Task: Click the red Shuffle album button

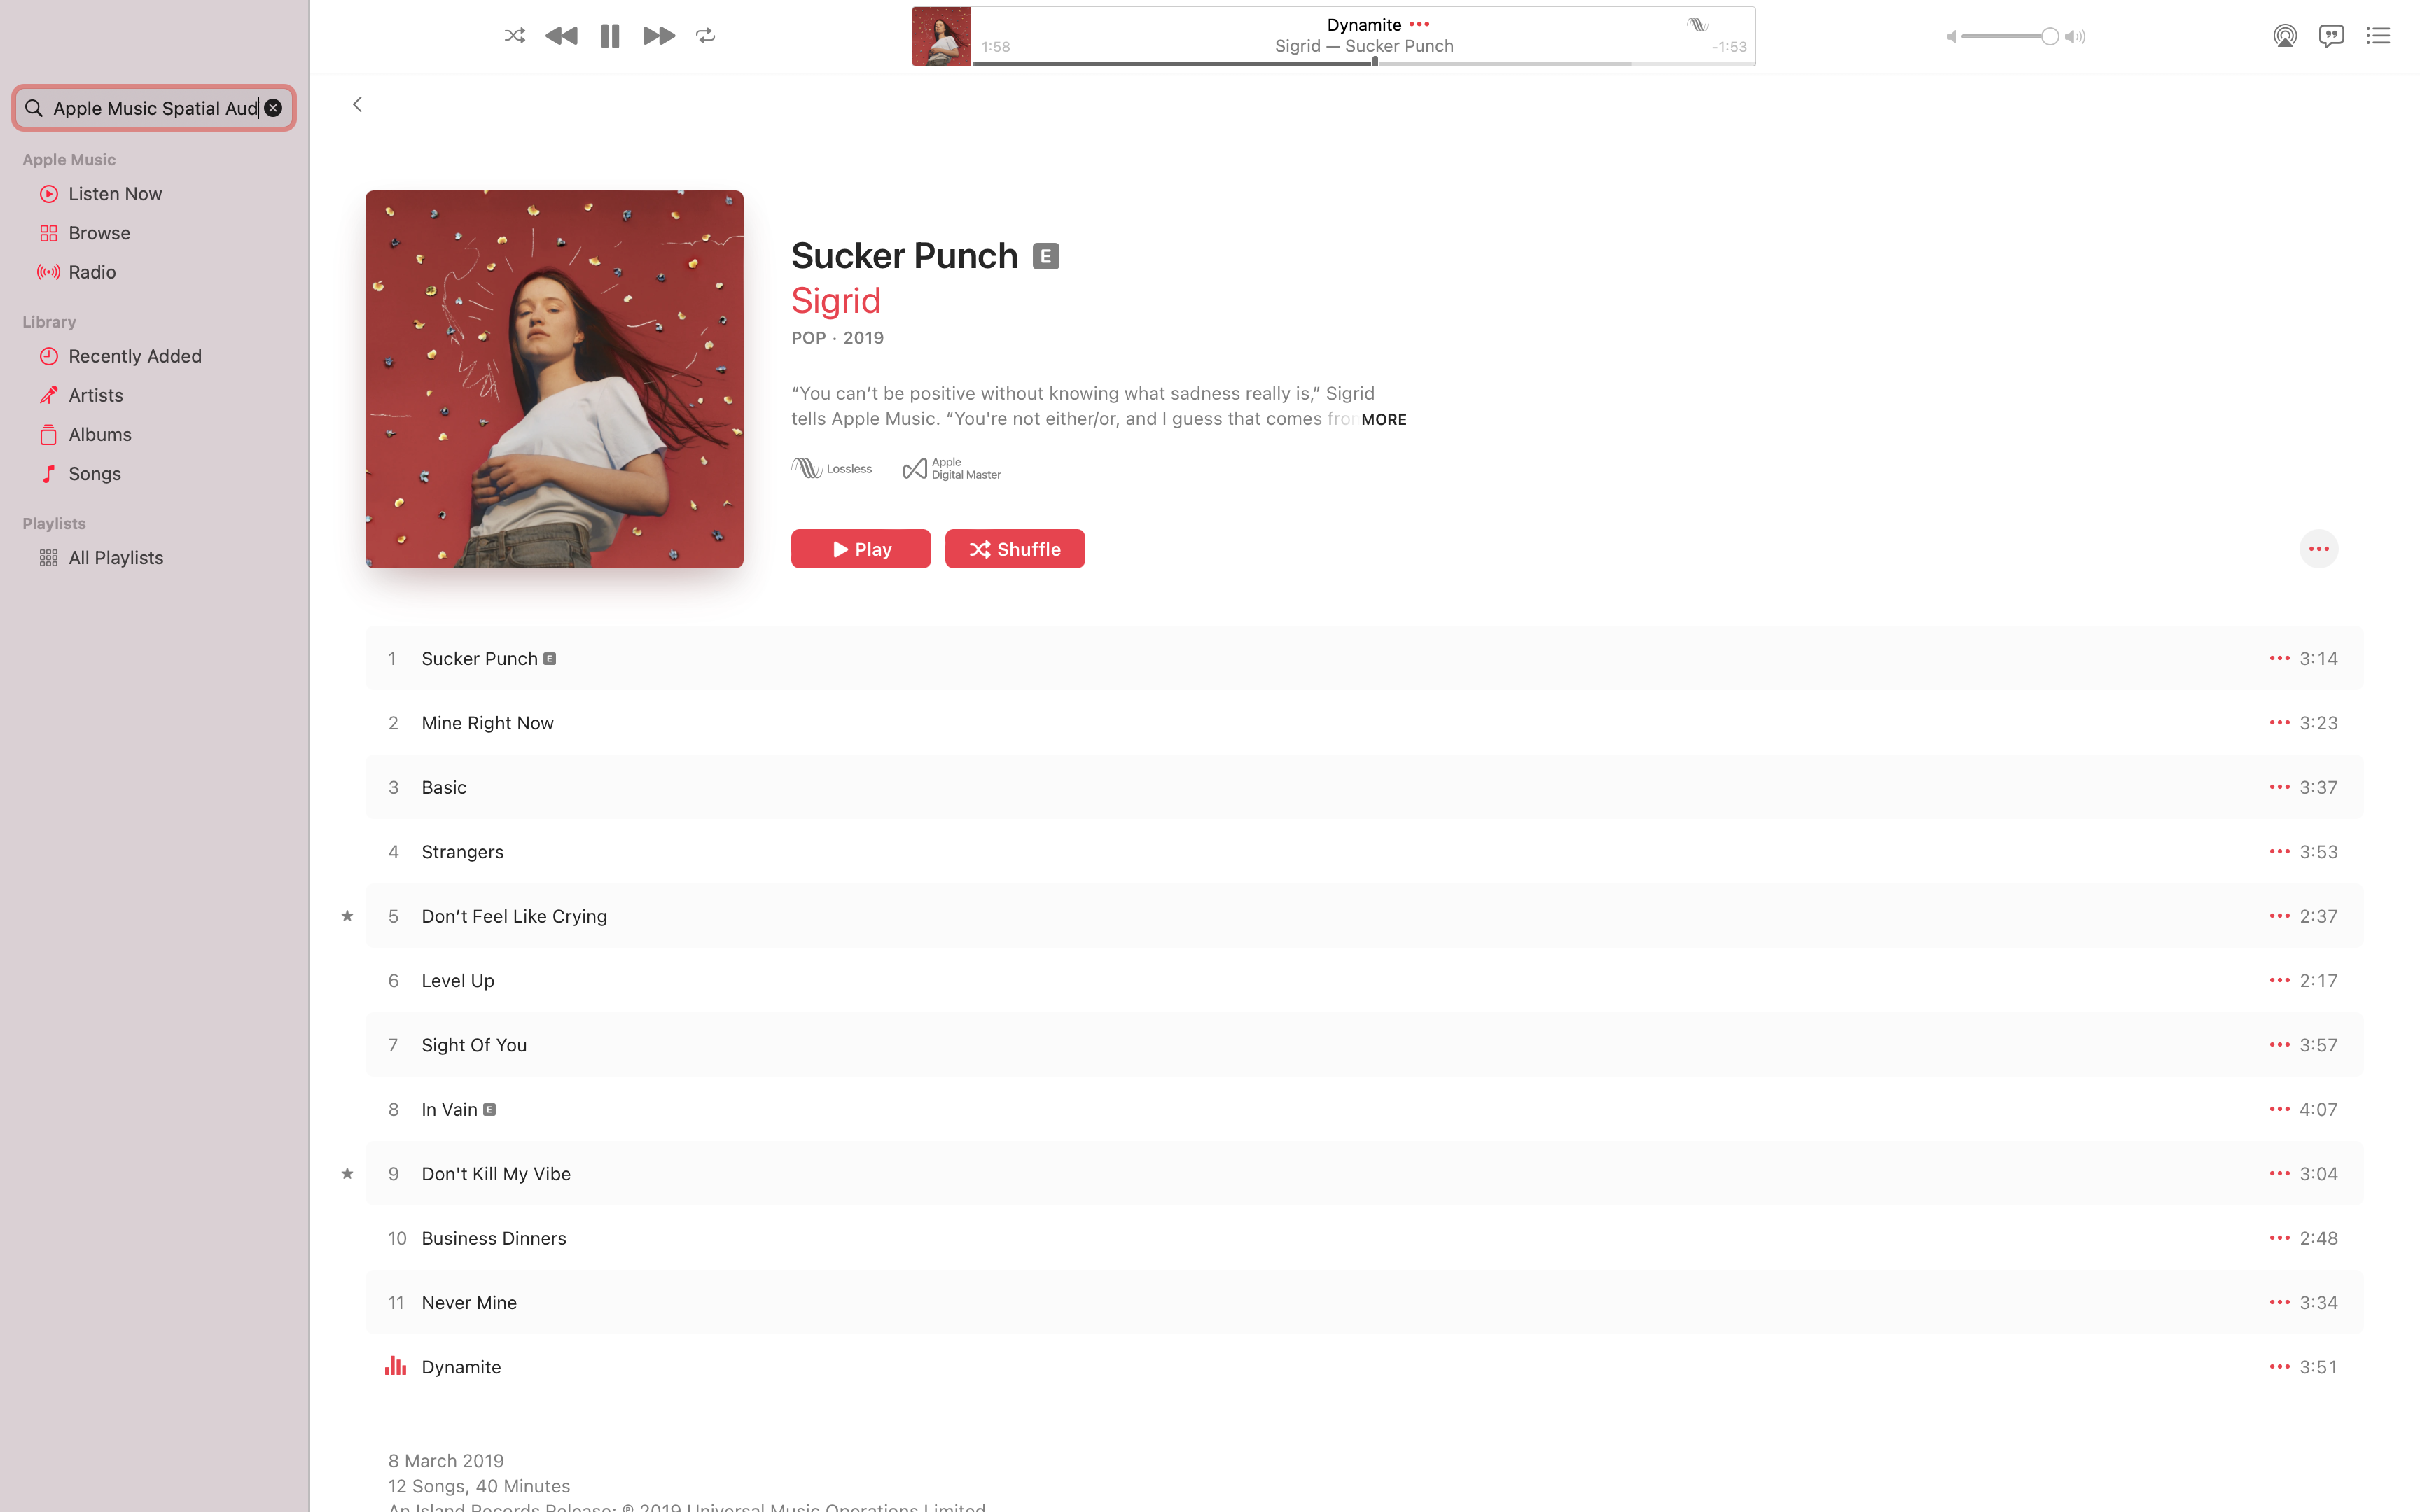Action: (x=1015, y=549)
